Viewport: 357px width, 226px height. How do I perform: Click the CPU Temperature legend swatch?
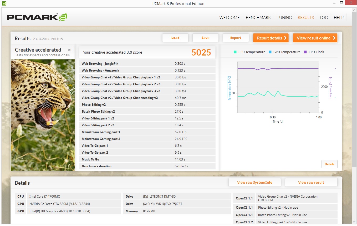235,52
